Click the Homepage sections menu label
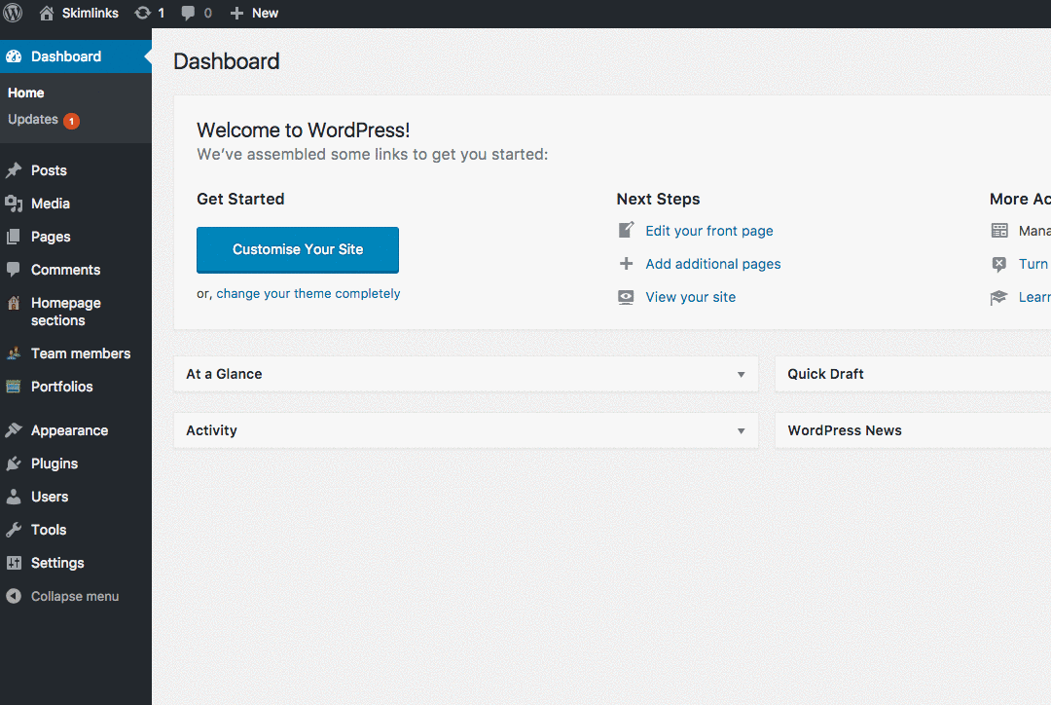1051x705 pixels. (x=66, y=312)
